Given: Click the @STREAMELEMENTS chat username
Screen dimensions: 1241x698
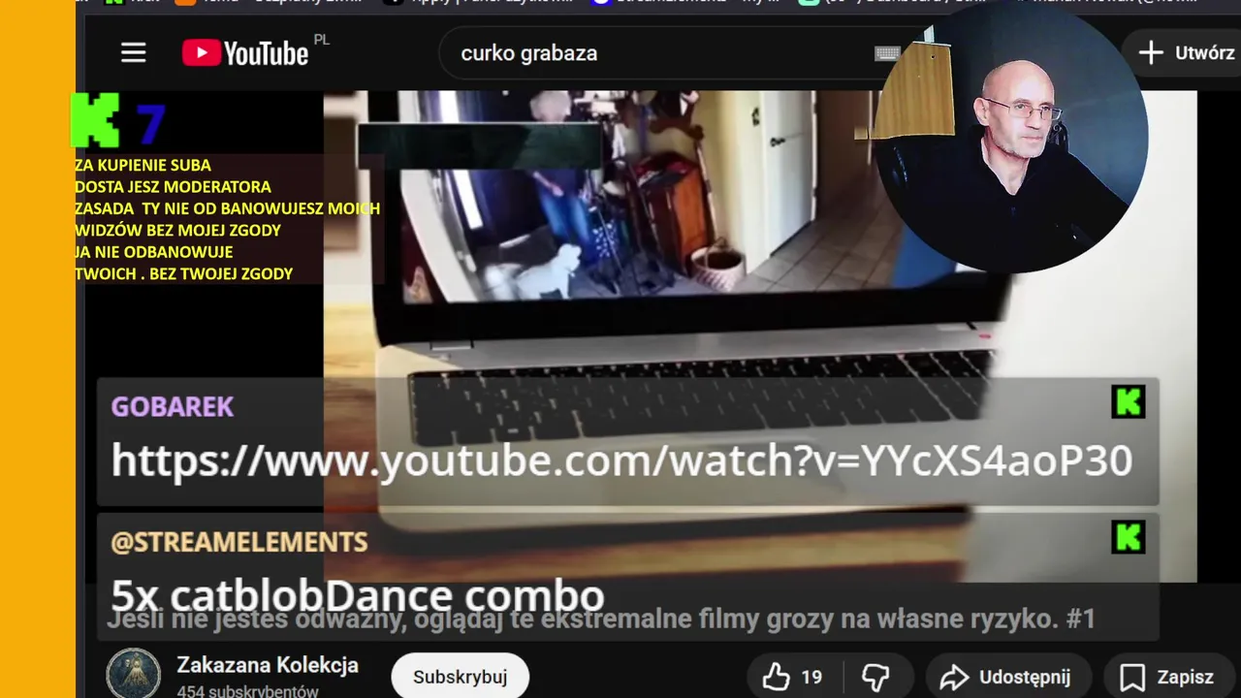Looking at the screenshot, I should pos(239,542).
